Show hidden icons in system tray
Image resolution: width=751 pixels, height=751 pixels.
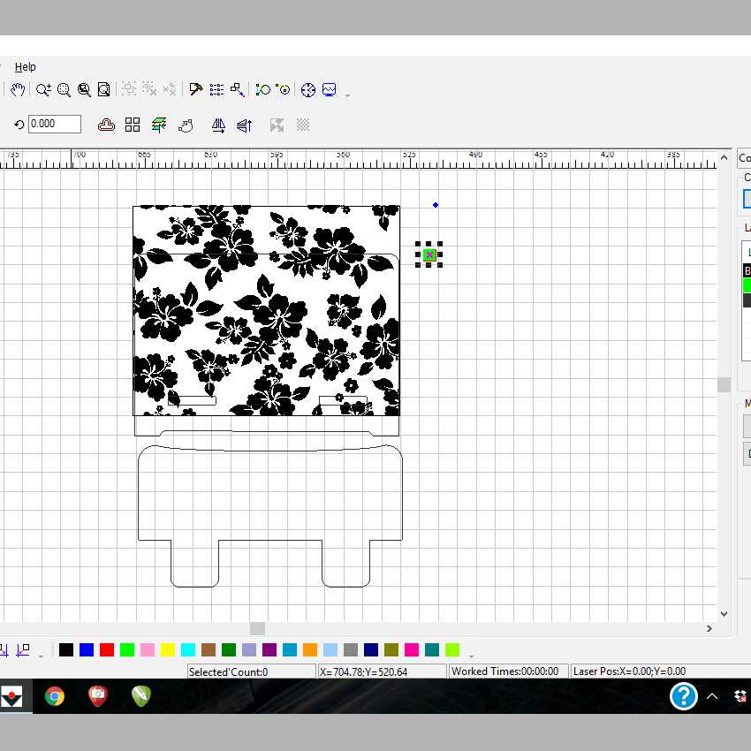tap(712, 696)
